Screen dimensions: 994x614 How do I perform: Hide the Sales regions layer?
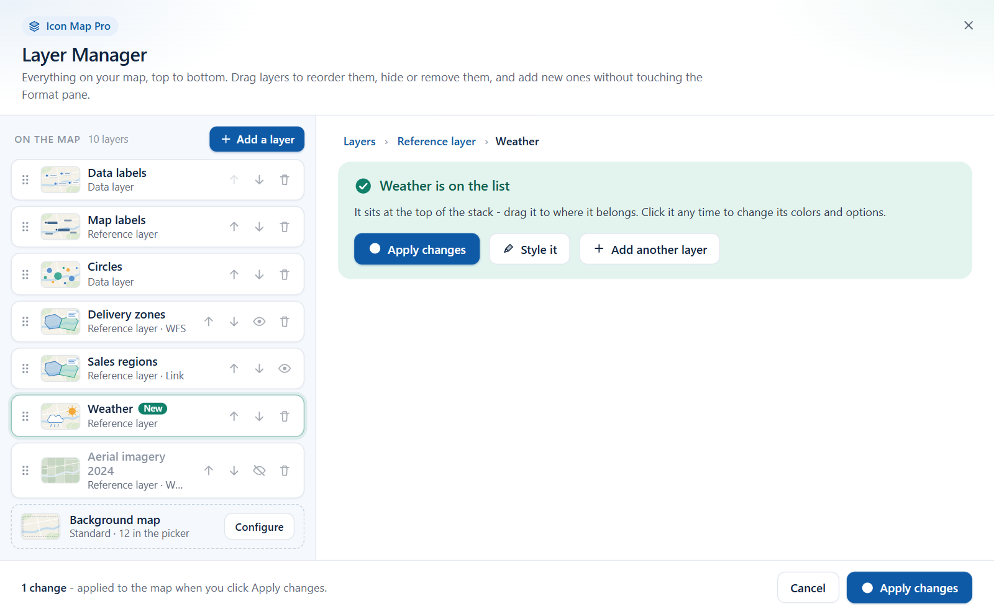coord(285,369)
